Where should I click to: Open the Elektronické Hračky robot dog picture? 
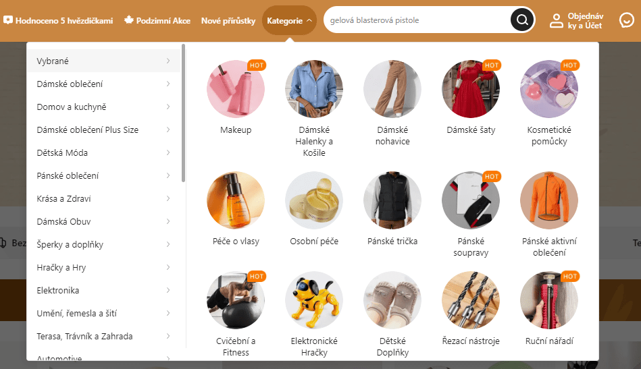[x=314, y=300]
